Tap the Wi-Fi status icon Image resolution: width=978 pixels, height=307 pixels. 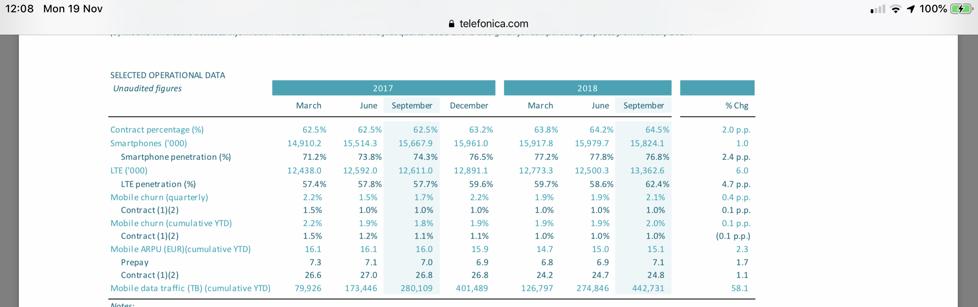(x=895, y=9)
